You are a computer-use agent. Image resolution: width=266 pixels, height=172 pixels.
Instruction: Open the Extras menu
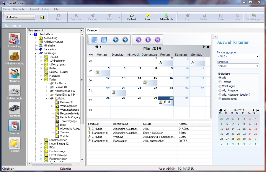click(x=46, y=9)
